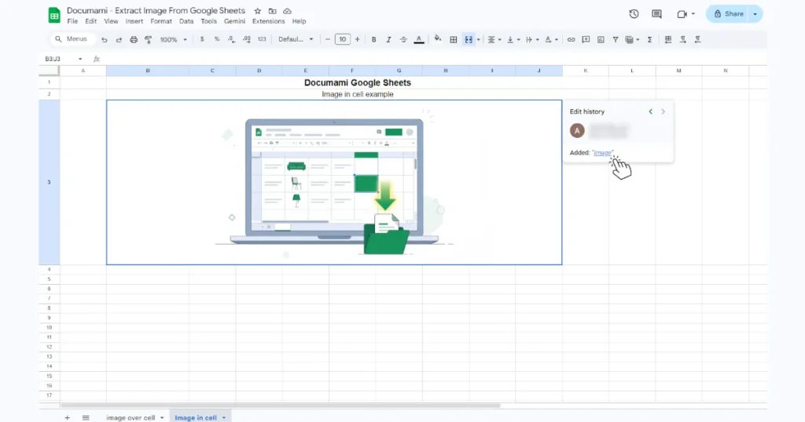The width and height of the screenshot is (805, 422).
Task: Format as percent with the % icon
Action: [x=217, y=39]
